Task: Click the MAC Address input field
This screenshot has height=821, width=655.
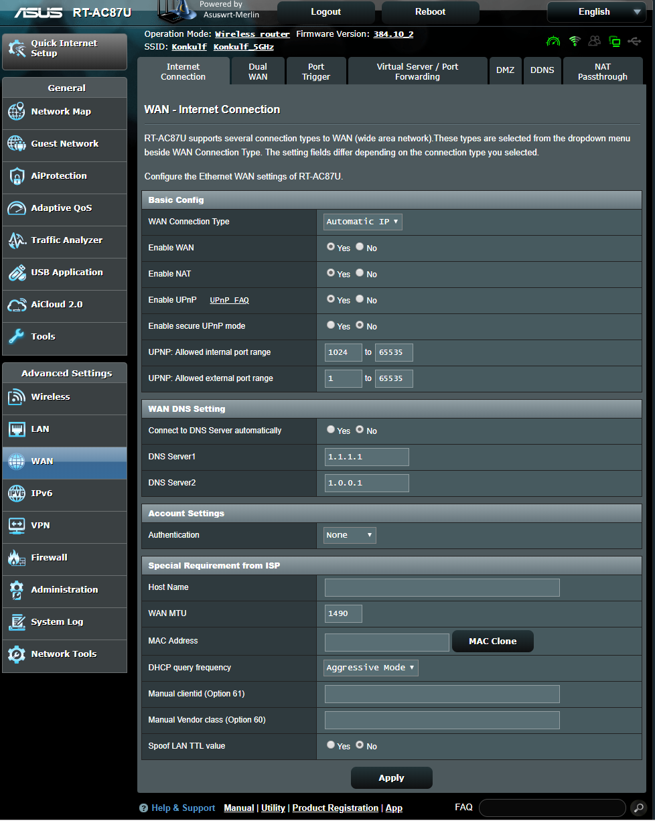Action: click(x=387, y=642)
